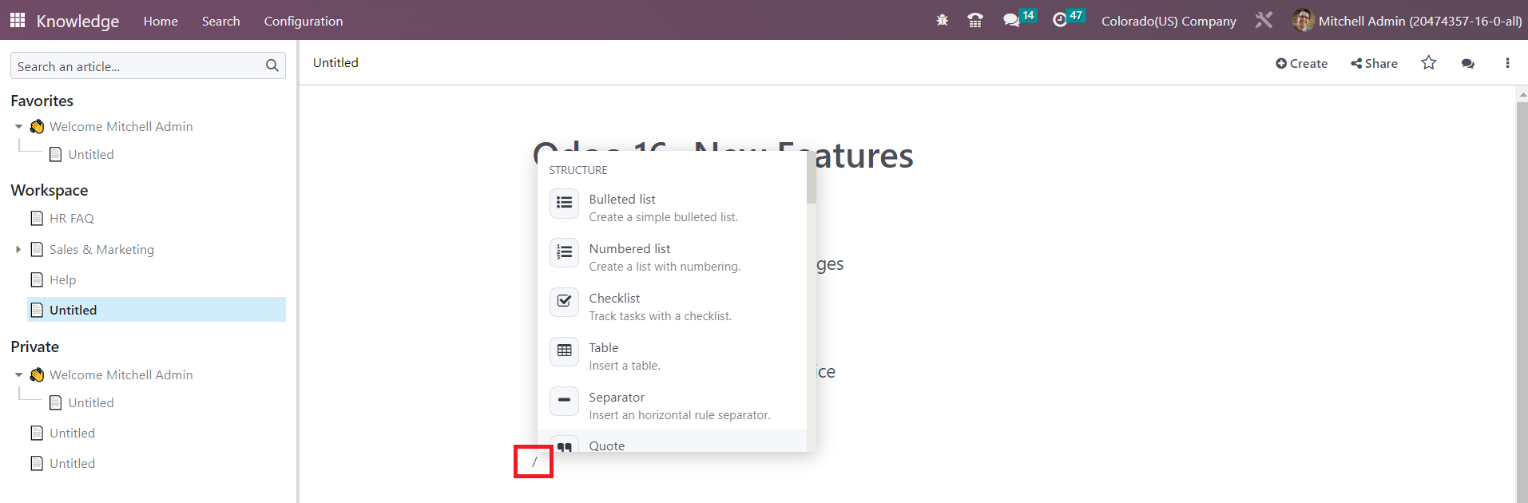Open the three-dot more options menu
This screenshot has height=503, width=1528.
[1507, 62]
